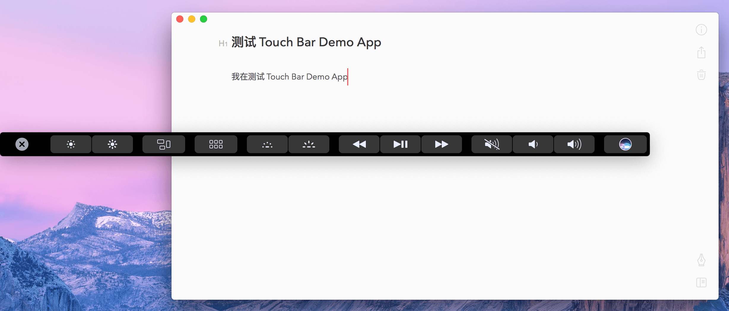Activate Siri from Touch Bar
The image size is (729, 311).
click(x=625, y=144)
